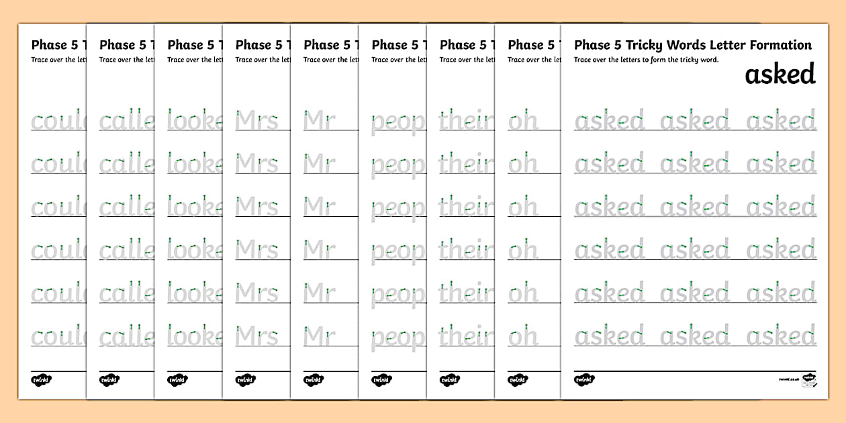Click the twinkl logo on the 'asked' page
846x423 pixels.
584,380
